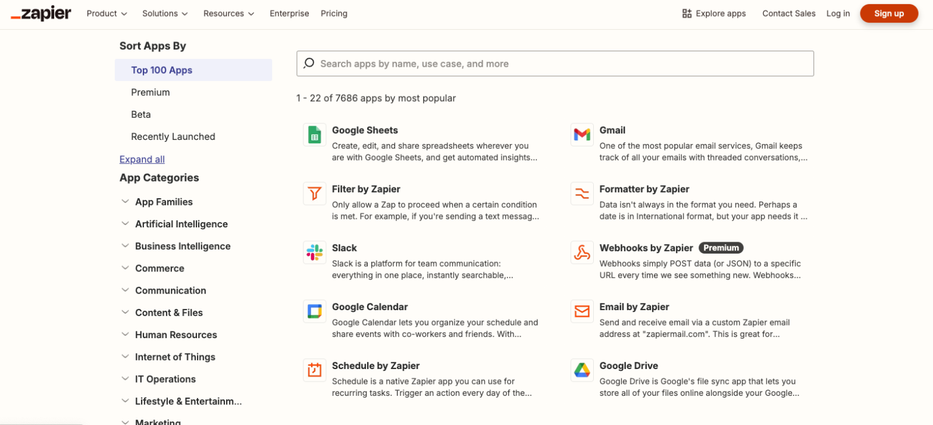Click the Slack description text
The height and width of the screenshot is (425, 933).
(x=422, y=270)
